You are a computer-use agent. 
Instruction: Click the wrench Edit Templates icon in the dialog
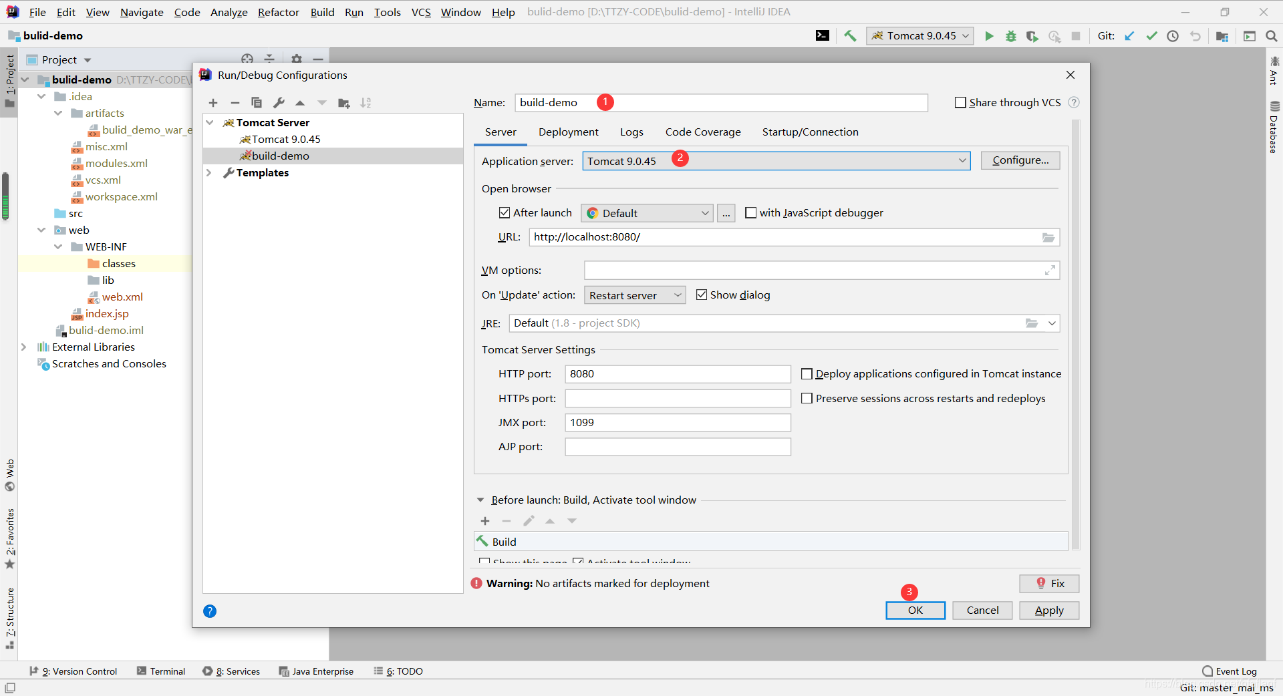point(279,103)
